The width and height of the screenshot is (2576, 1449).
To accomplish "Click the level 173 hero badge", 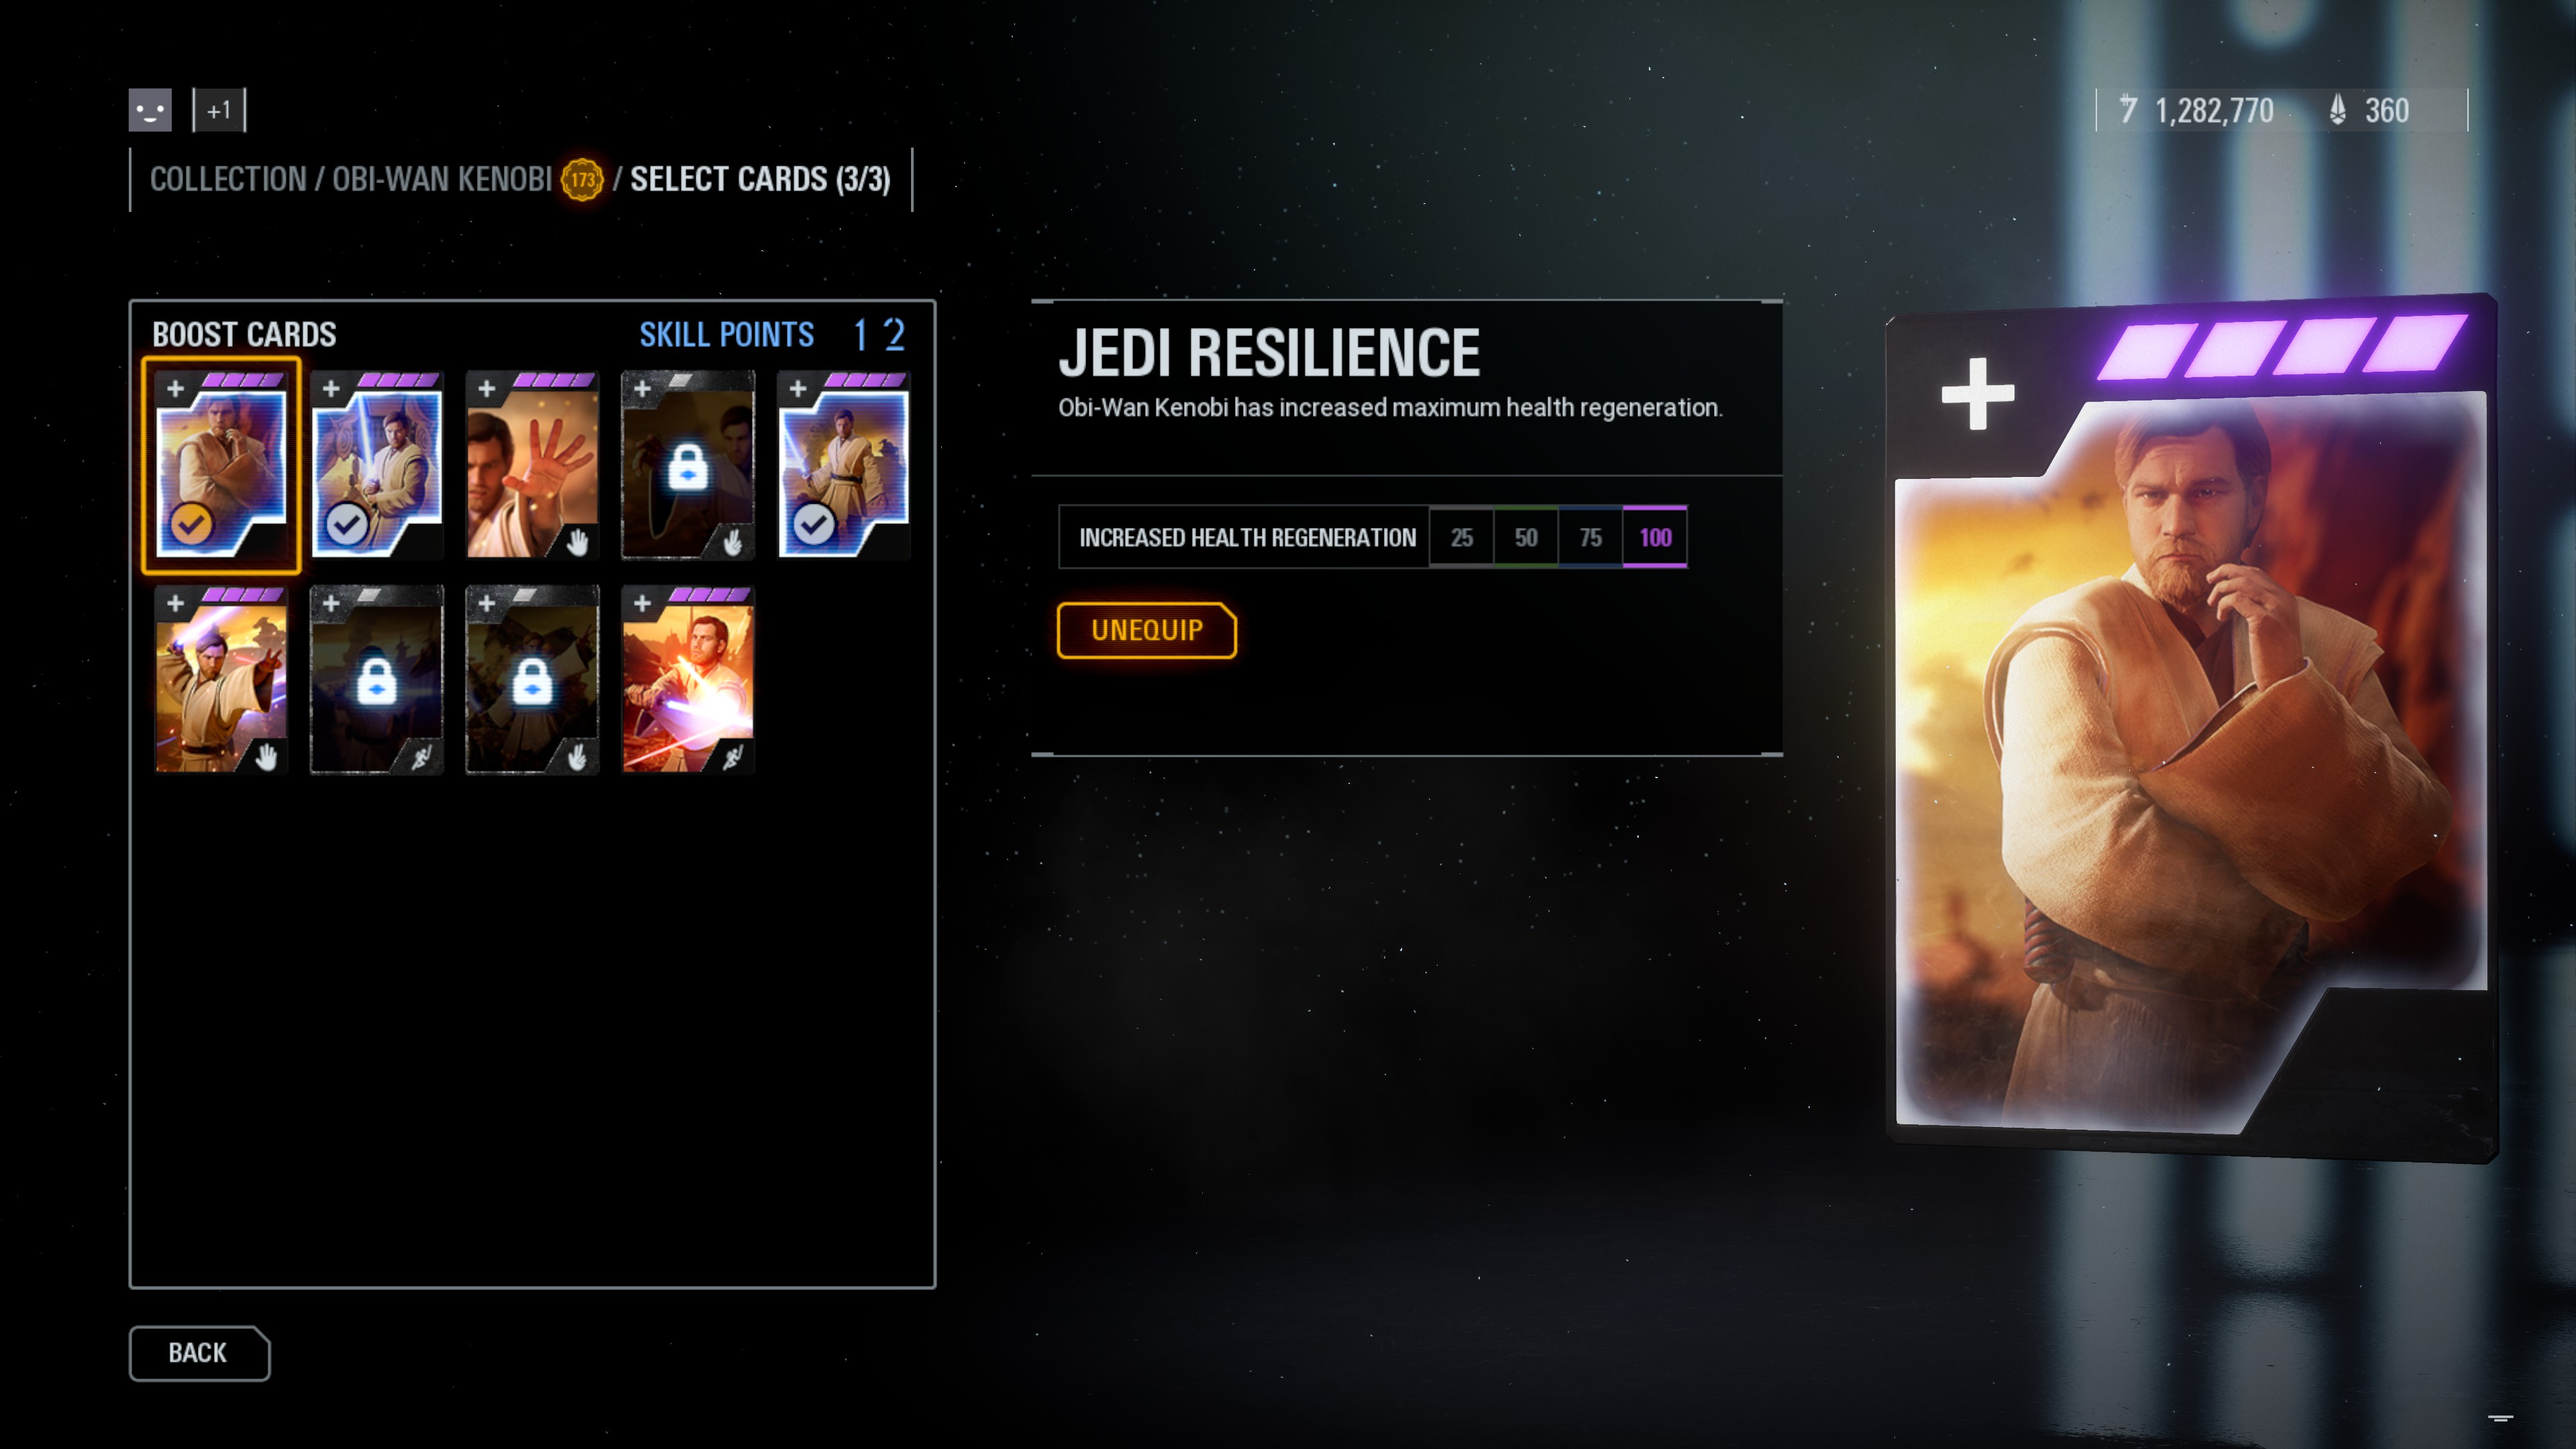I will pyautogui.click(x=582, y=180).
